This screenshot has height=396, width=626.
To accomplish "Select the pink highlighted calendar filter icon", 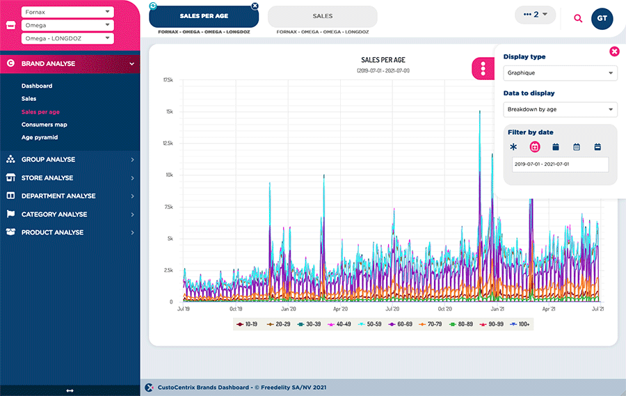I will pyautogui.click(x=535, y=147).
